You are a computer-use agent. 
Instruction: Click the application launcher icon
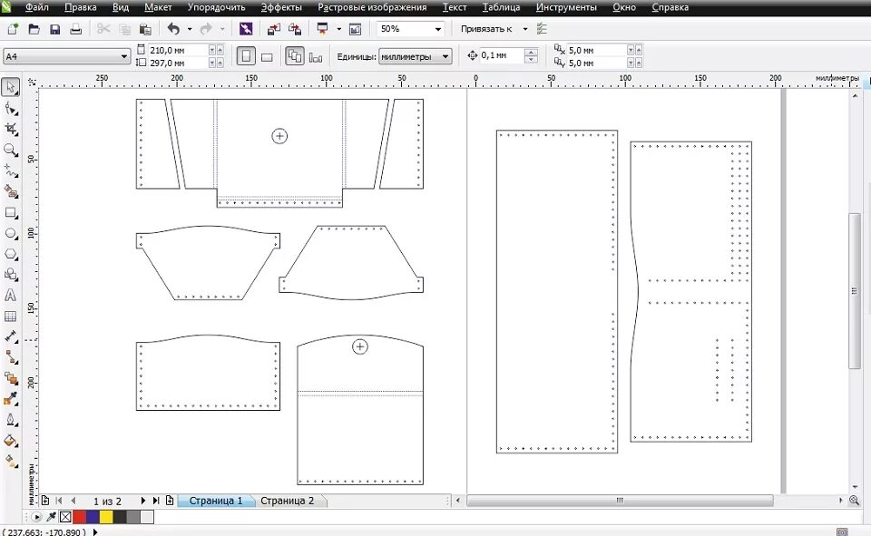coord(322,29)
